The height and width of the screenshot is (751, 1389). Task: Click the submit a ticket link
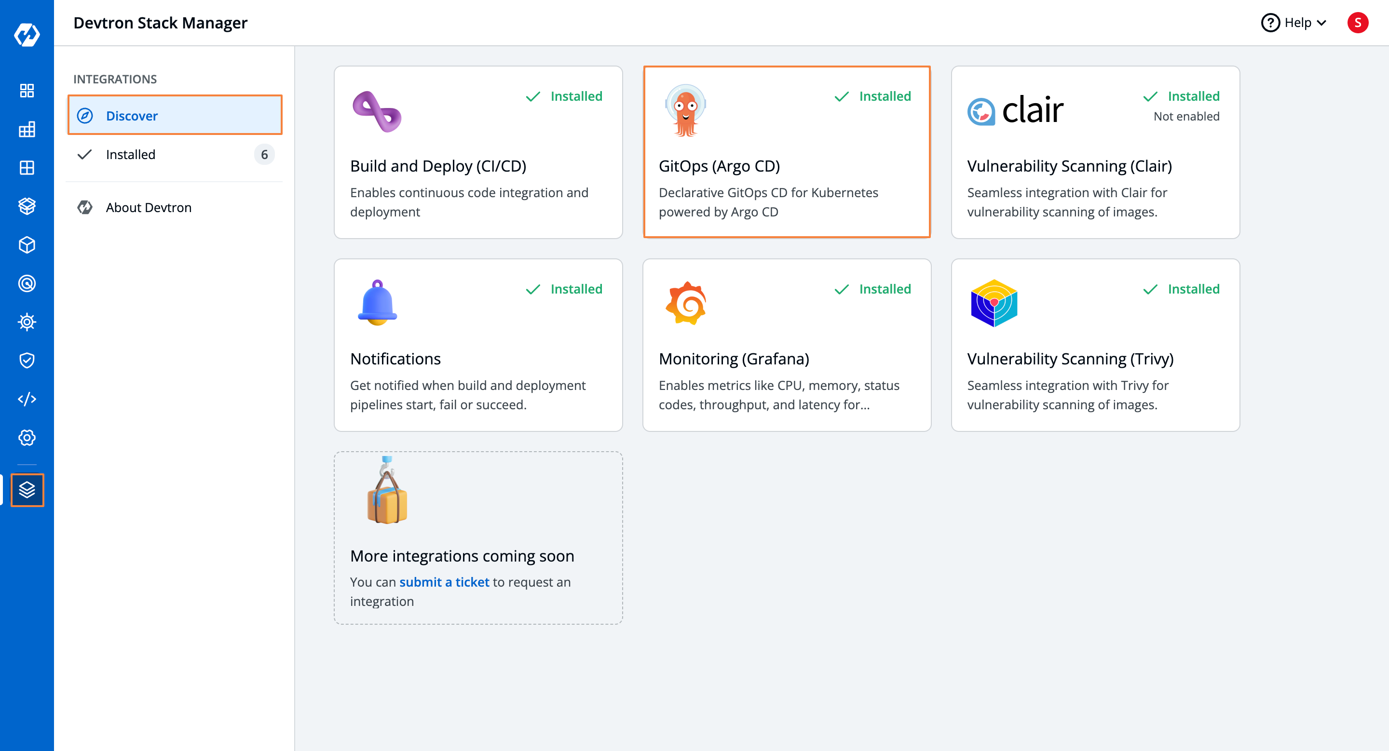(x=444, y=582)
